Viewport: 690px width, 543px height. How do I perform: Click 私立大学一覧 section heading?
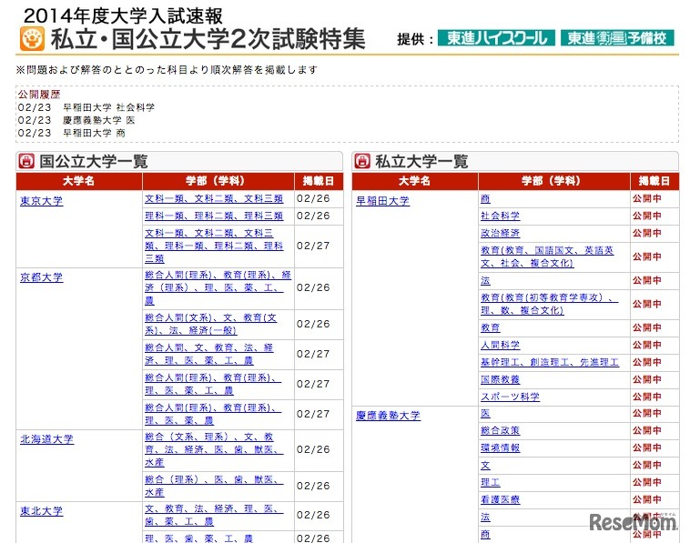421,161
